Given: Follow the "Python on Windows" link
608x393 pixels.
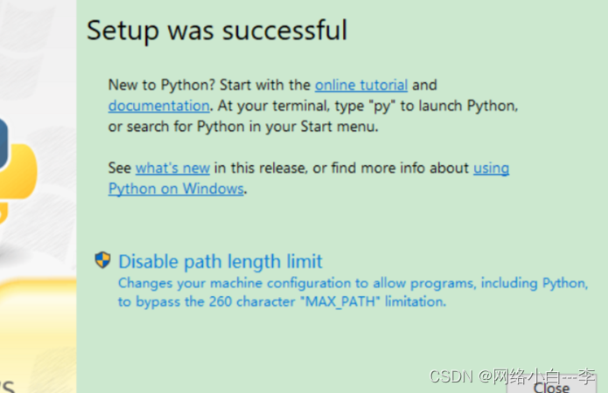Looking at the screenshot, I should [x=176, y=189].
